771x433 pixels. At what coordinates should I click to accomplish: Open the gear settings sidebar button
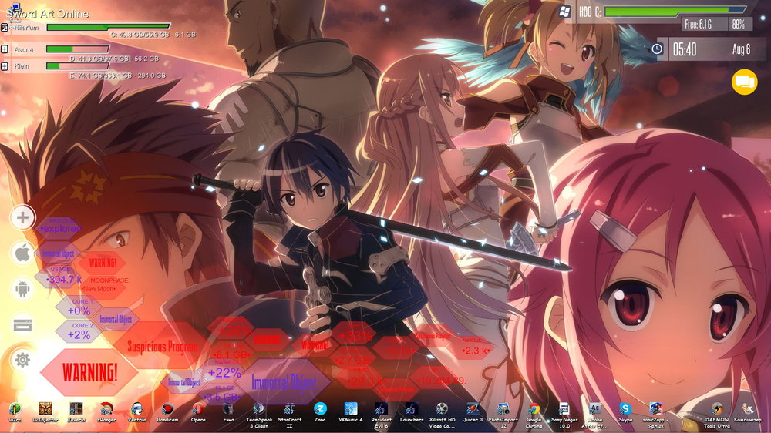(x=22, y=359)
